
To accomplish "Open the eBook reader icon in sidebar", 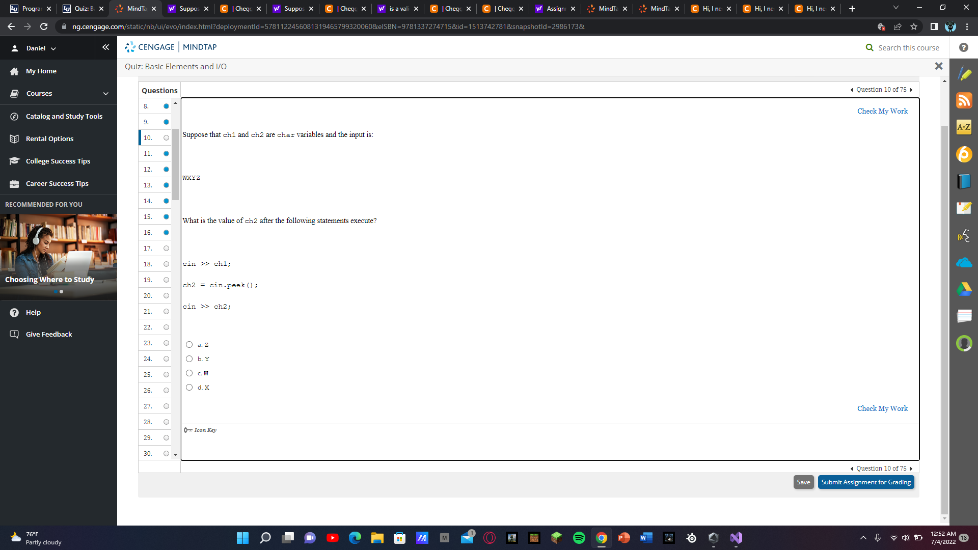I will 964,181.
